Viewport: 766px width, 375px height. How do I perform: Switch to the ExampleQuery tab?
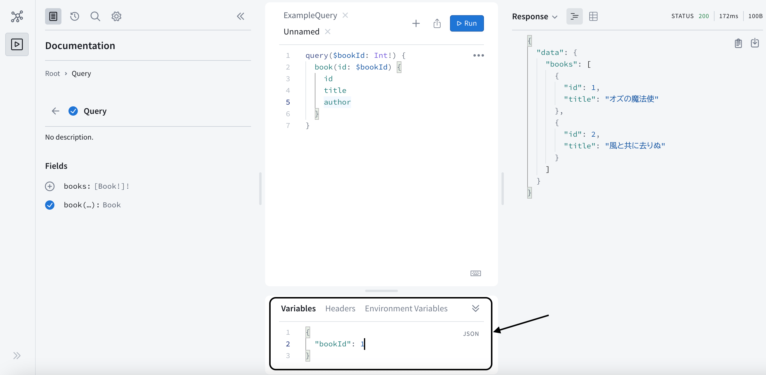[x=310, y=15]
